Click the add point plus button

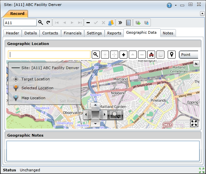click(123, 55)
